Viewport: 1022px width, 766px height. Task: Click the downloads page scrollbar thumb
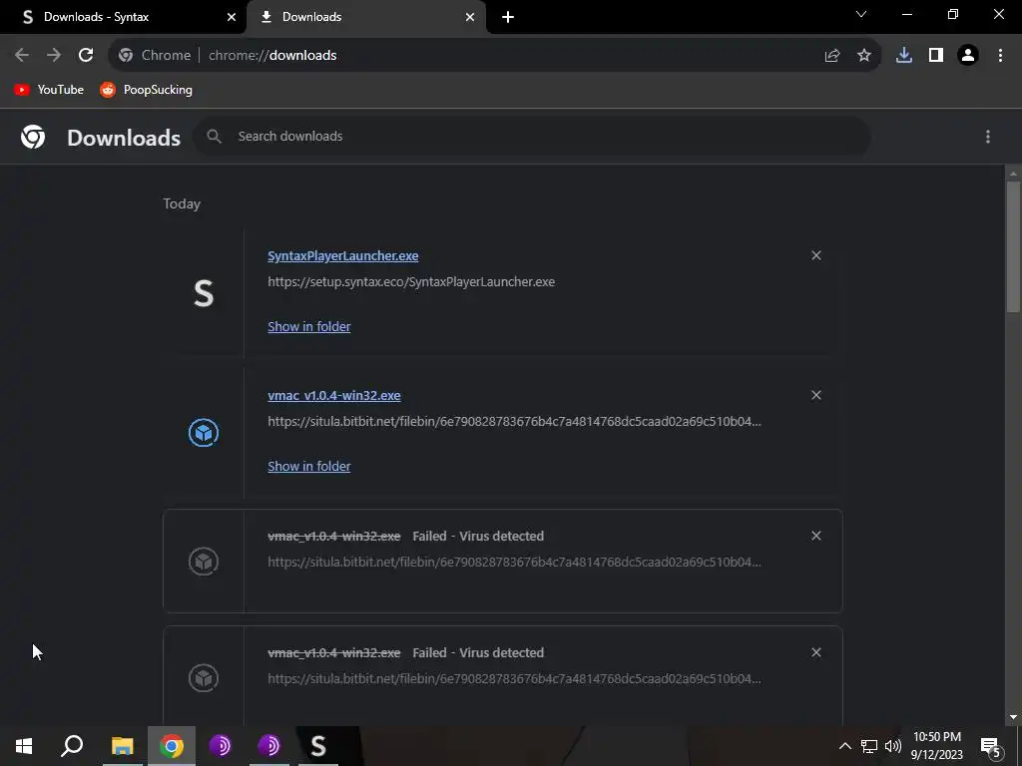point(1013,246)
